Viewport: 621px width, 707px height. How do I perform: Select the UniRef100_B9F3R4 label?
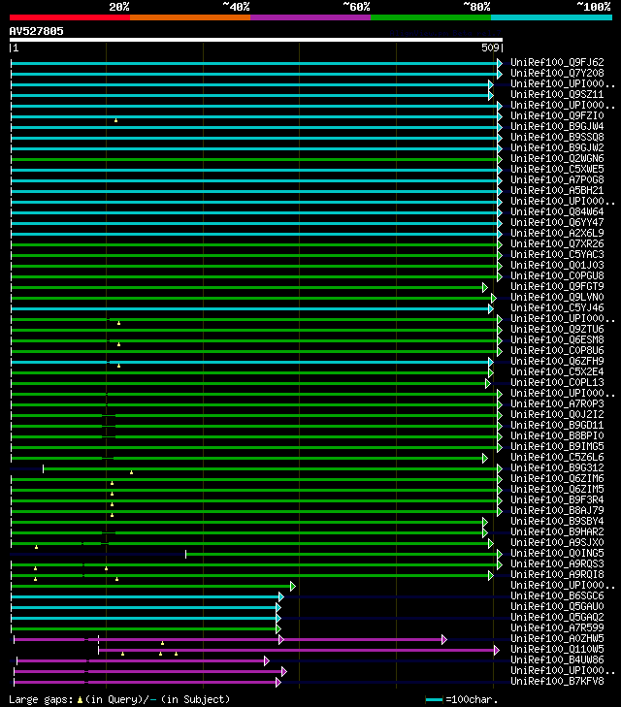tap(557, 499)
